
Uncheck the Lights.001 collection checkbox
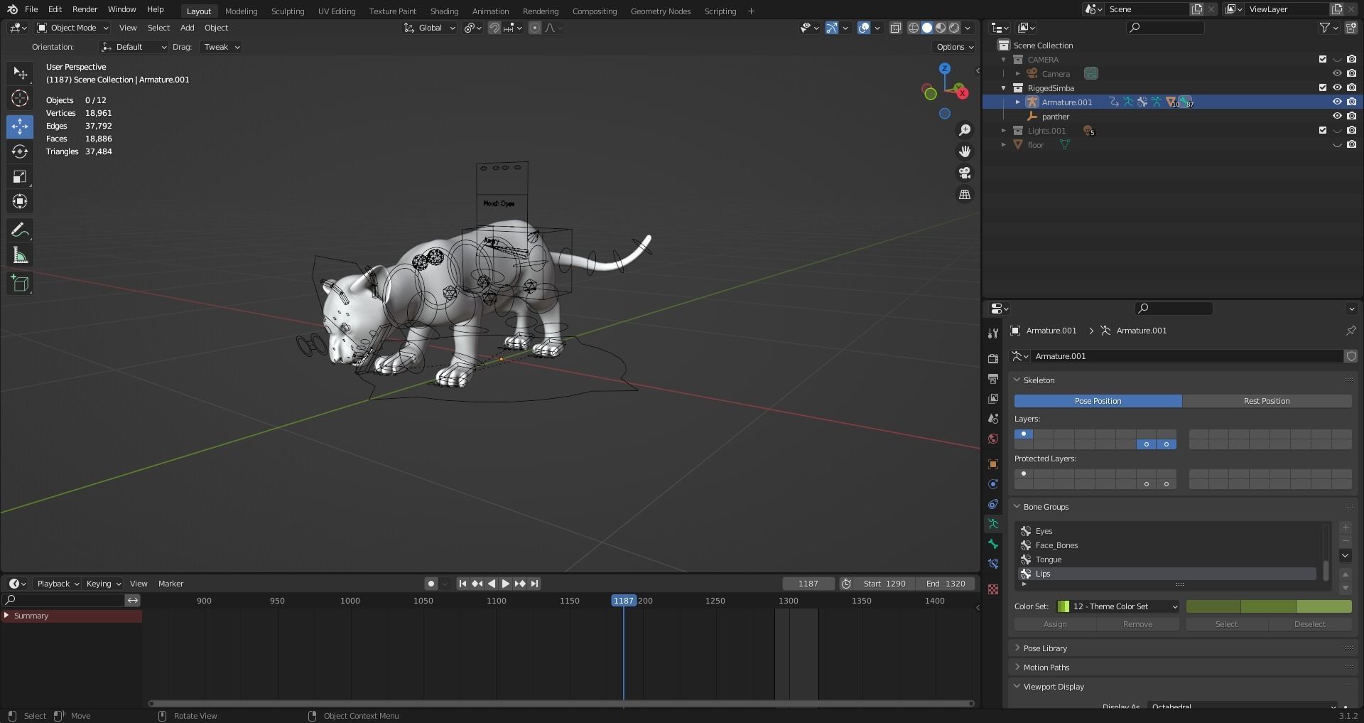pyautogui.click(x=1323, y=130)
